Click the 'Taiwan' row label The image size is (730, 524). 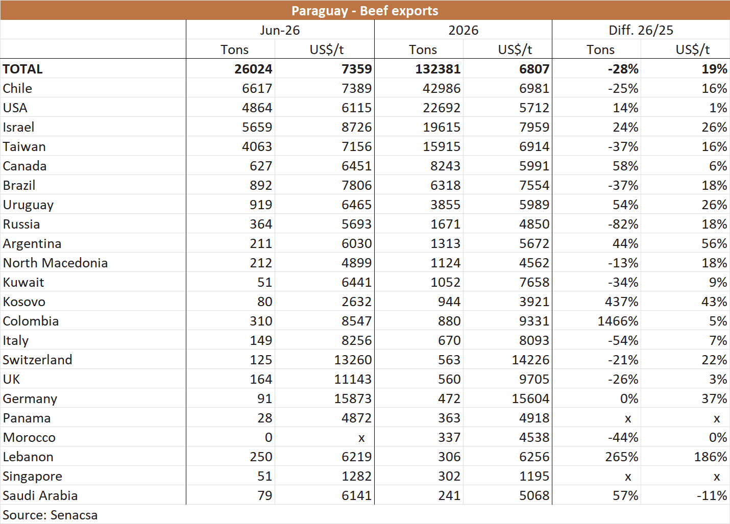coord(24,146)
